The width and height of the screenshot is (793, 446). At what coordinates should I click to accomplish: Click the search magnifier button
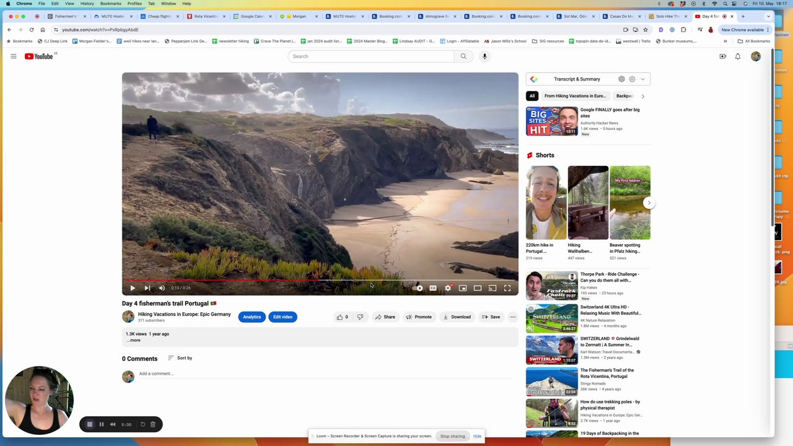point(463,56)
